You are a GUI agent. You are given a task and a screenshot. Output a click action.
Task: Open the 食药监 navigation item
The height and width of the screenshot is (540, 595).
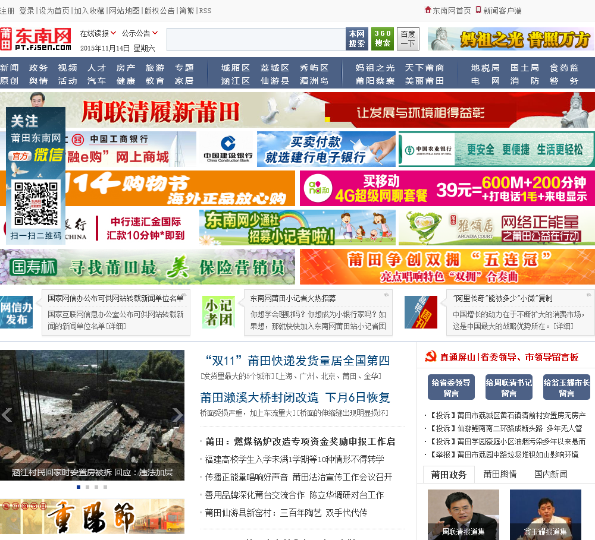[x=564, y=68]
